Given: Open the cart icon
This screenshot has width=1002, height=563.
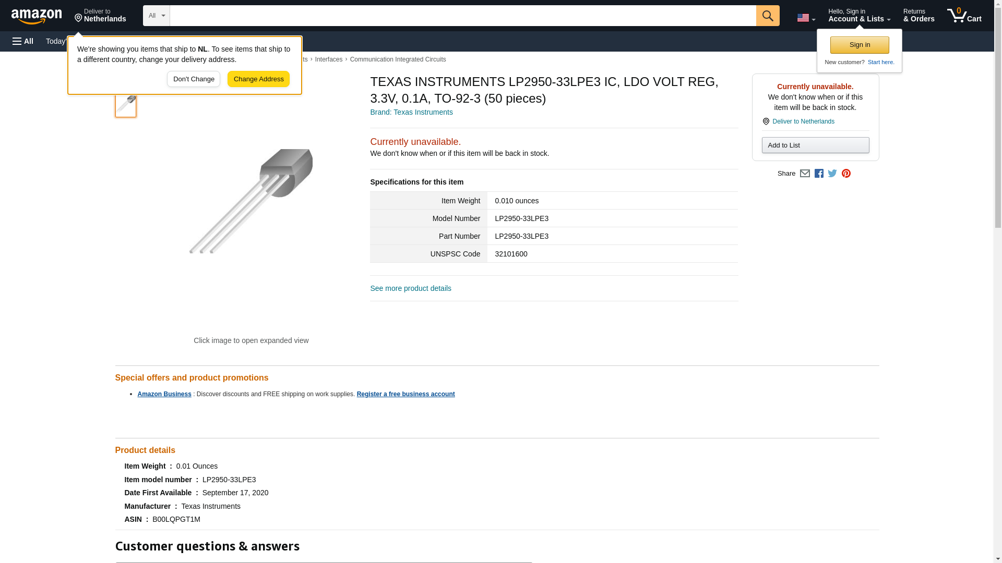Looking at the screenshot, I should pyautogui.click(x=964, y=16).
